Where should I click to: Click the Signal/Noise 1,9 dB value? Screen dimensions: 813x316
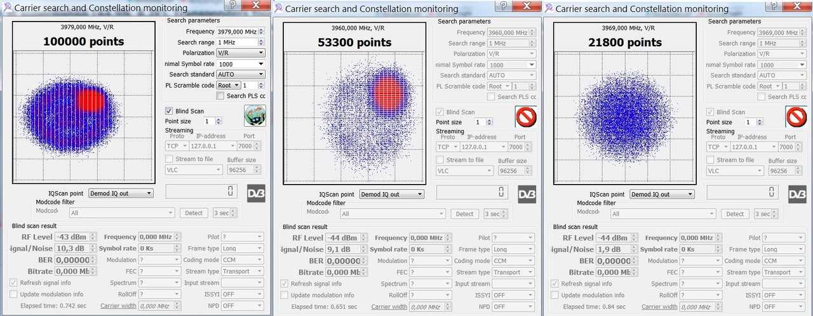pos(617,249)
